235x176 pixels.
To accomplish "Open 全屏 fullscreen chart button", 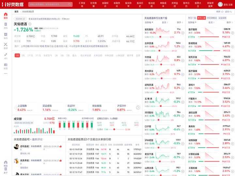I will point(138,55).
